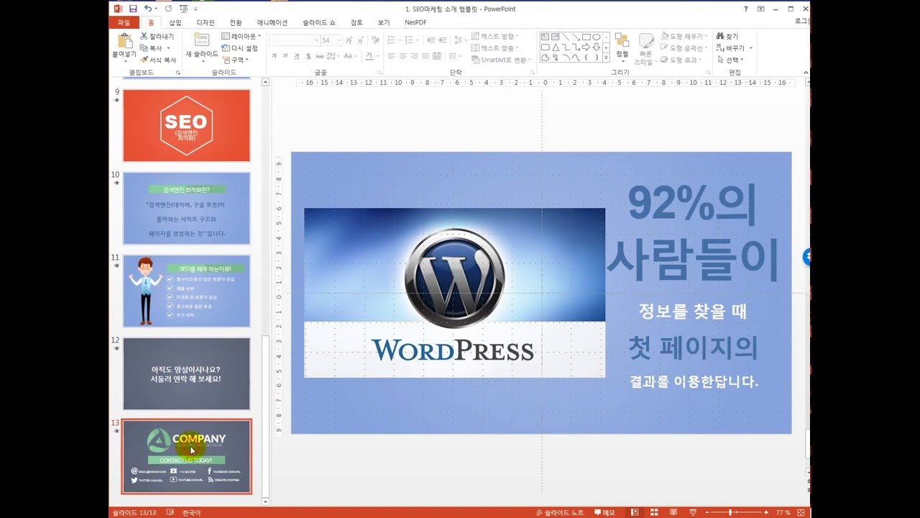Switch to Design (디자인) tab

click(206, 22)
